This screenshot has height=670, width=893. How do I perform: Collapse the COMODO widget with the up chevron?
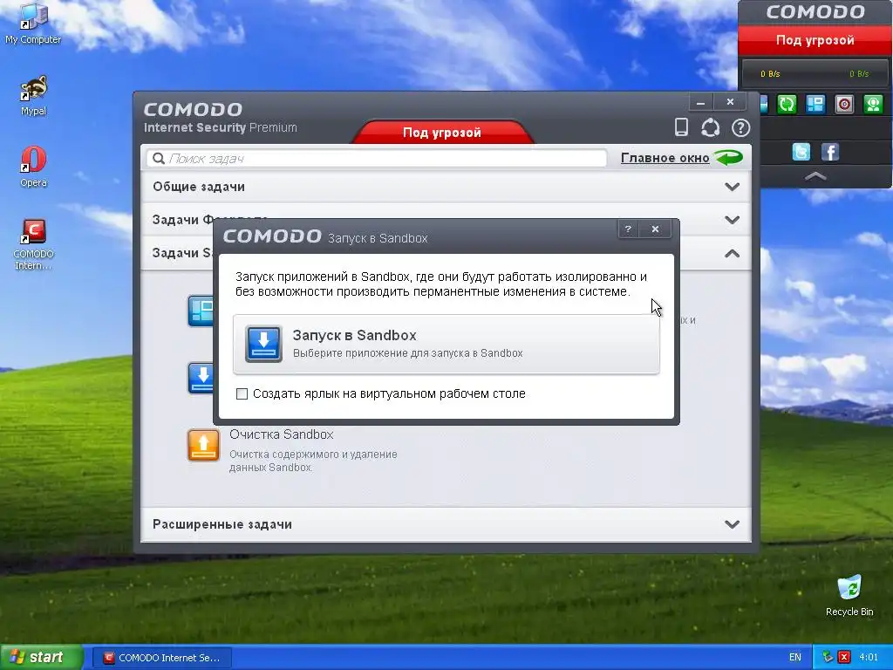coord(815,176)
